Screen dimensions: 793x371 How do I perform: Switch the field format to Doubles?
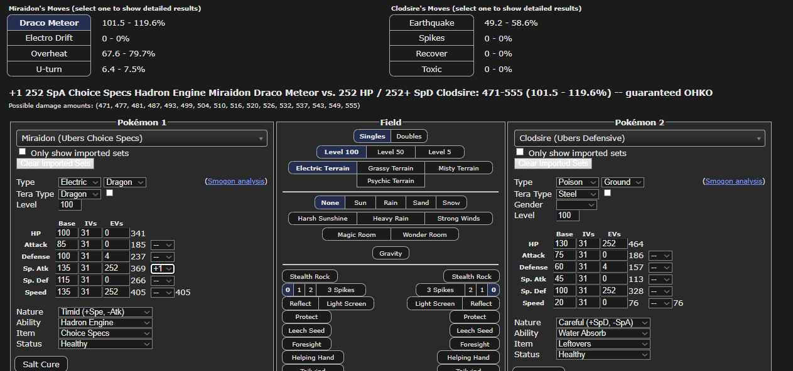pyautogui.click(x=409, y=136)
